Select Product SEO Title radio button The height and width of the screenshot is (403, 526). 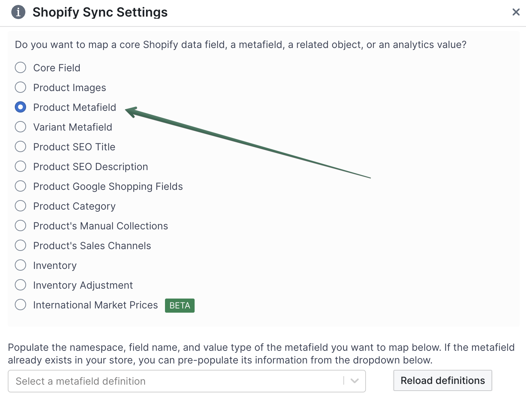click(x=20, y=146)
